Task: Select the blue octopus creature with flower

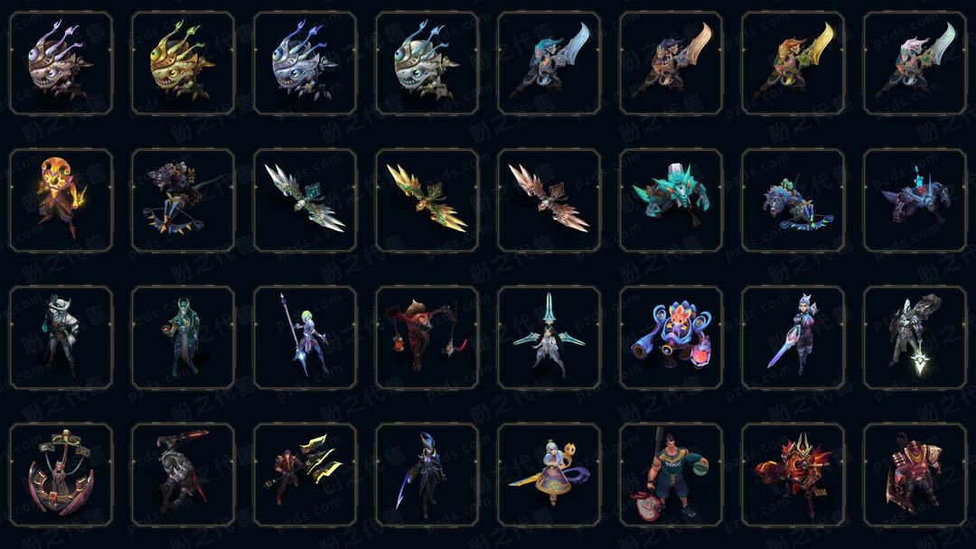Action: click(671, 338)
